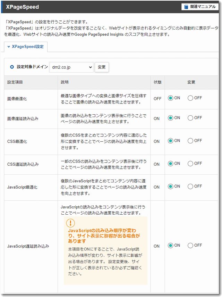
Task: Click the CSS最適化 row label
Action: [x=17, y=141]
